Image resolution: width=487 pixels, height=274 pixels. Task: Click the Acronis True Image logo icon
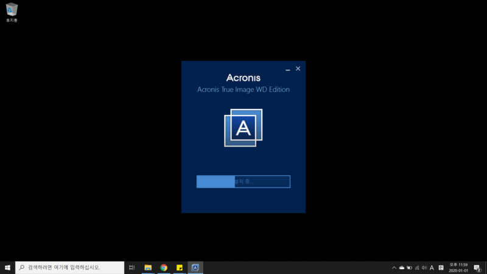[x=243, y=128]
